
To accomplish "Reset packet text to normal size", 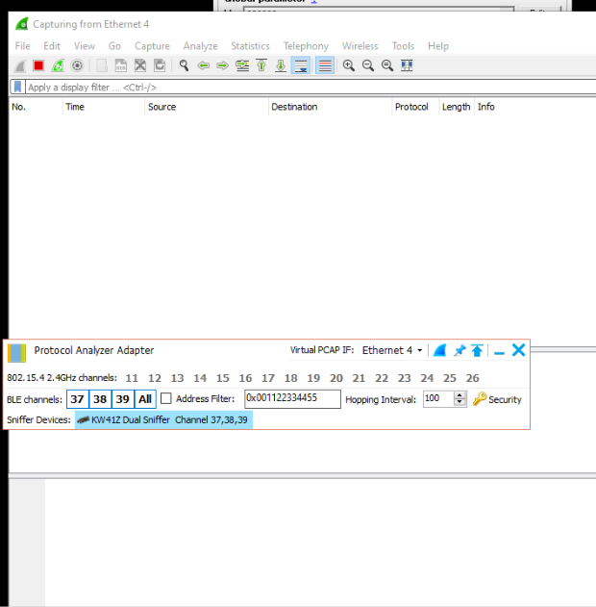I will [387, 65].
